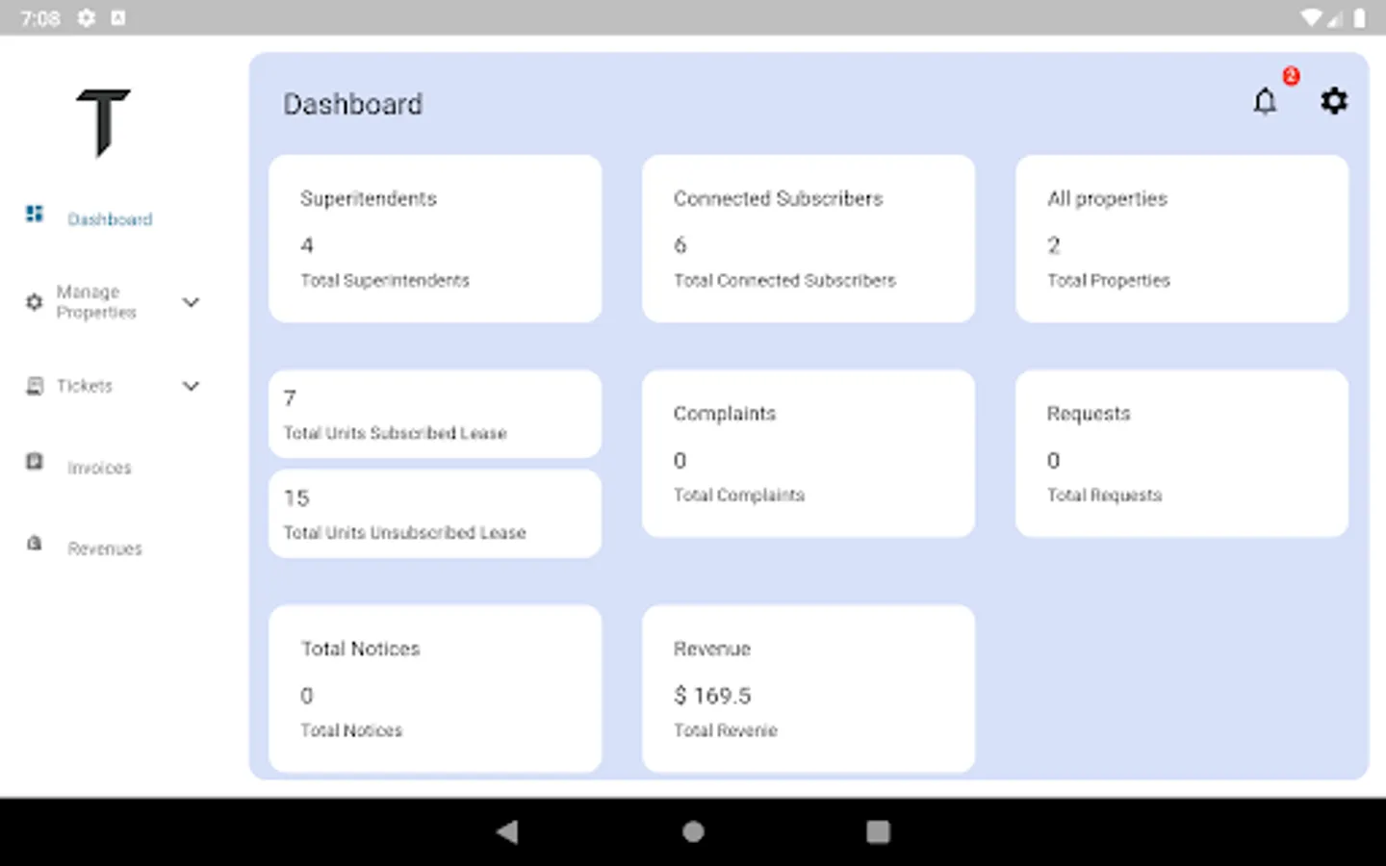Tap Android back navigation button

[x=507, y=831]
